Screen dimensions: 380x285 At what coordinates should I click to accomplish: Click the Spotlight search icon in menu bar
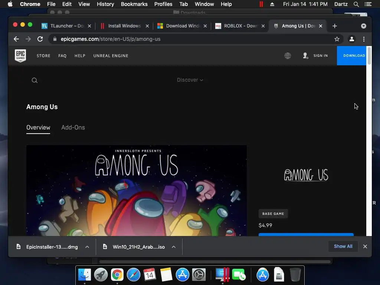(x=356, y=4)
